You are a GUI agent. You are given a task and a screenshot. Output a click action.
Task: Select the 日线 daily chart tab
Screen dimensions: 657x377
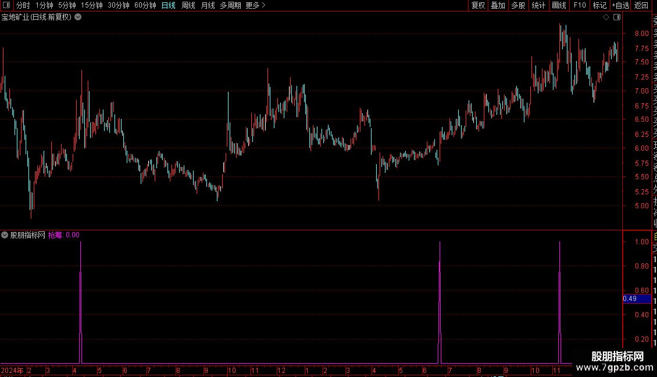[x=169, y=5]
